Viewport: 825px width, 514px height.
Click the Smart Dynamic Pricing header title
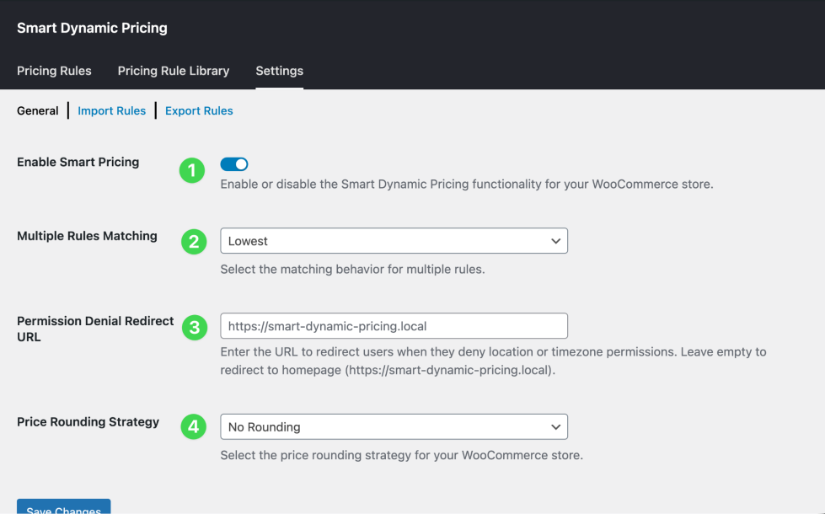92,28
